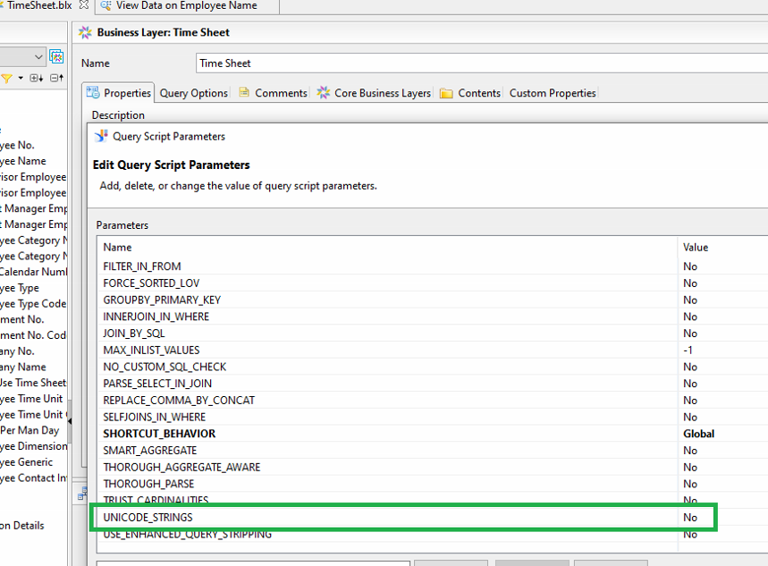Viewport: 768px width, 566px height.
Task: Click the Global value of SHORTCUT_BEHAVIOR
Action: pos(698,434)
